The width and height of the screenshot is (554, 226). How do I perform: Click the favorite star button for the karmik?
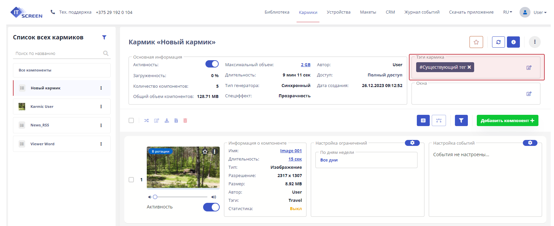(476, 42)
